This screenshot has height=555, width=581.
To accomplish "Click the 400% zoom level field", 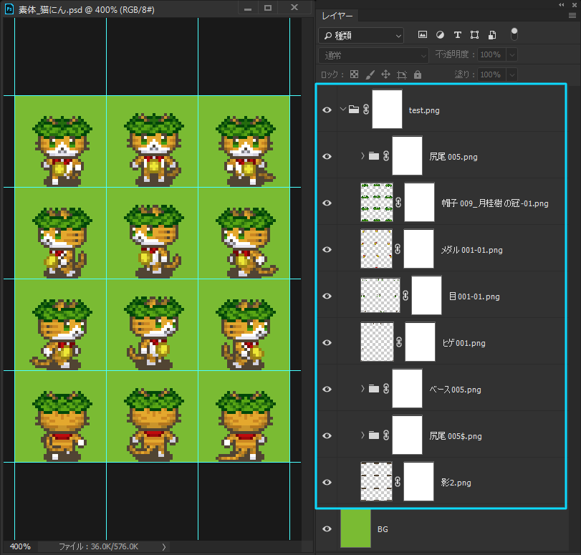I will click(x=20, y=546).
